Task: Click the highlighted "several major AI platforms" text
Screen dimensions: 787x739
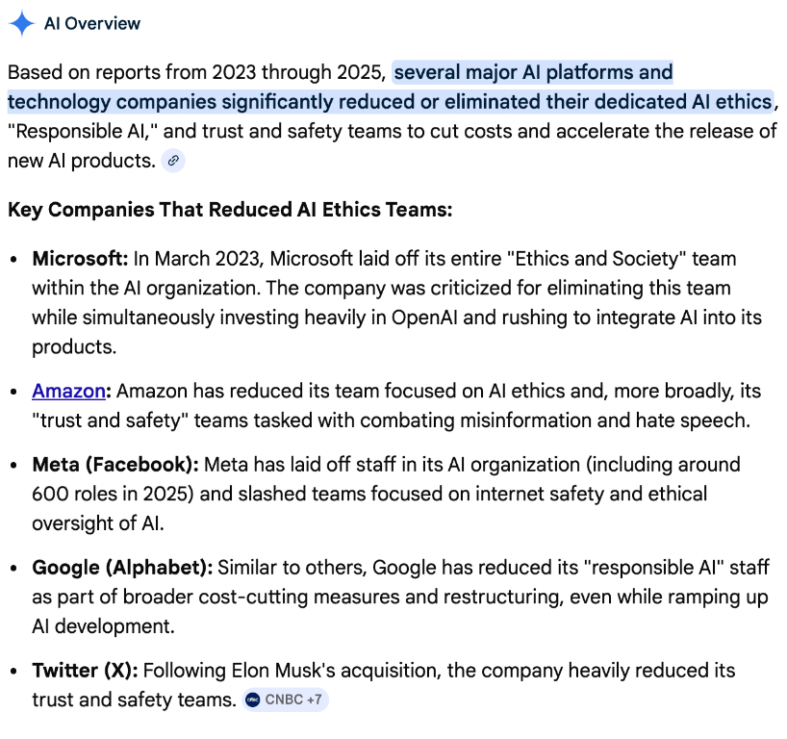Action: (x=533, y=72)
